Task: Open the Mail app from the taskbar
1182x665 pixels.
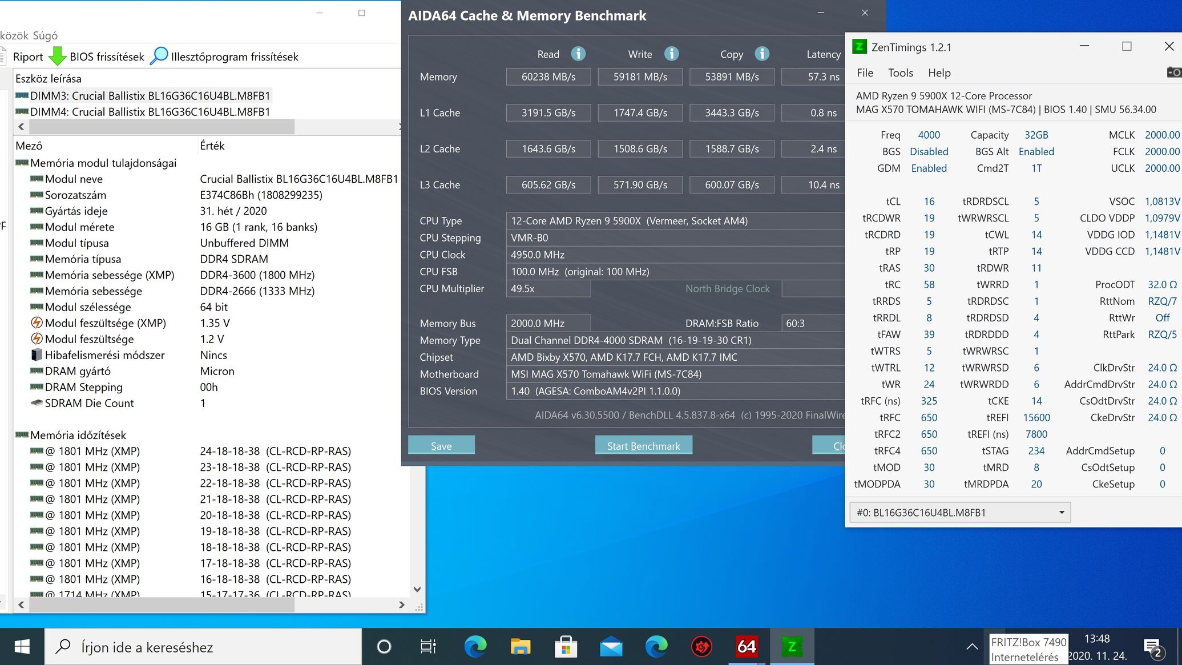Action: (x=611, y=647)
